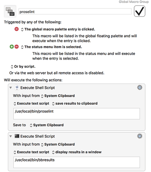Image resolution: width=151 pixels, height=172 pixels.
Task: Open gear menu of first shell script action
Action: tap(140, 88)
